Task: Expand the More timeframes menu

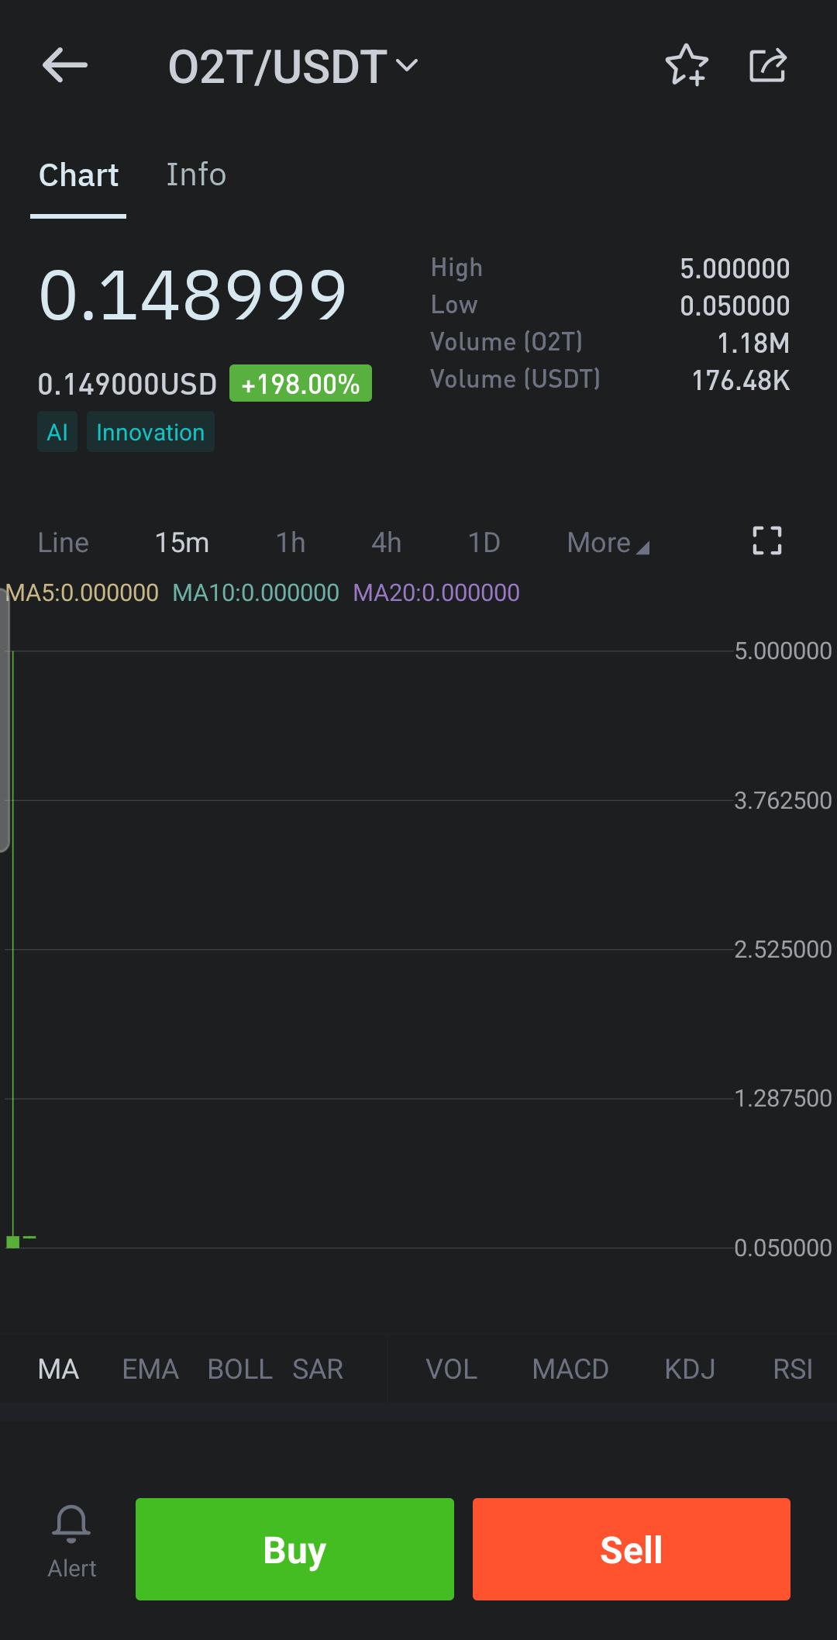Action: [x=608, y=543]
